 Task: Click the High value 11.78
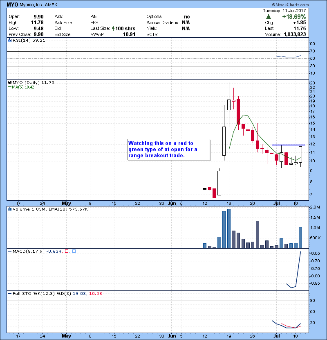click(x=37, y=23)
